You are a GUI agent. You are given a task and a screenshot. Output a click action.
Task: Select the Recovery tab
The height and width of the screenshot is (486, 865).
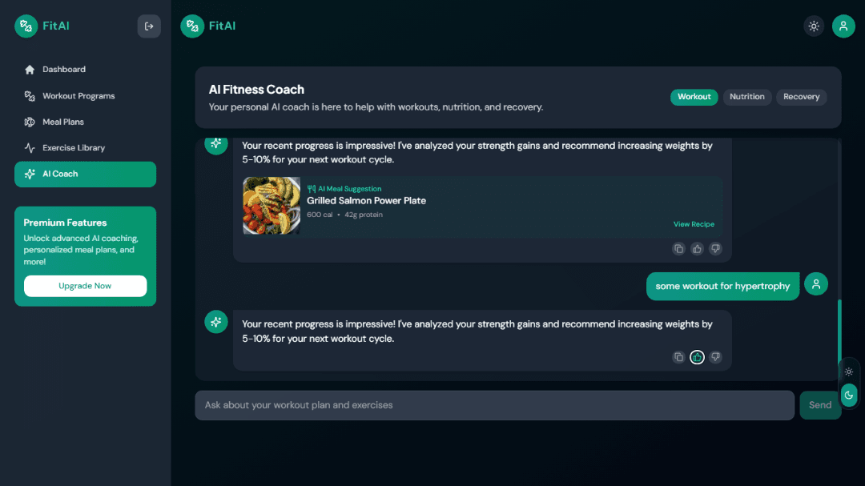pos(801,96)
